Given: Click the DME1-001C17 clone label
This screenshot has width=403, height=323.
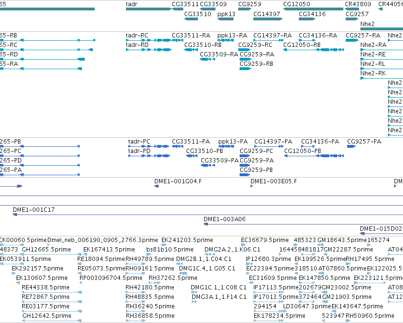Looking at the screenshot, I should (34, 210).
